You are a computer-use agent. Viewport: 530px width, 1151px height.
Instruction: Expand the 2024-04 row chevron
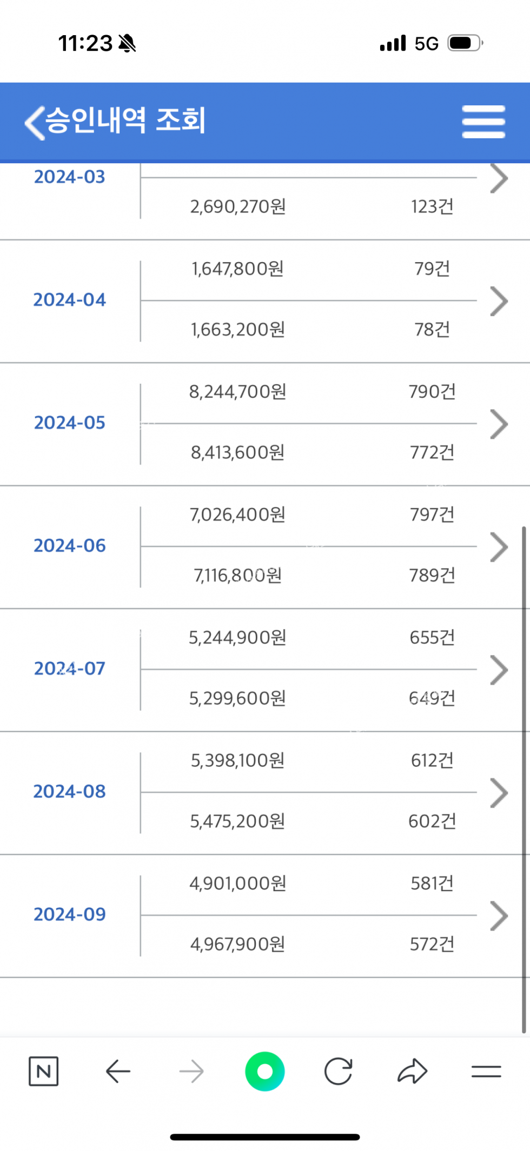coord(499,301)
